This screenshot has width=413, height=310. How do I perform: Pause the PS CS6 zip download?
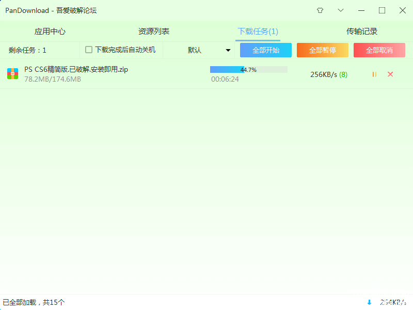tap(374, 74)
